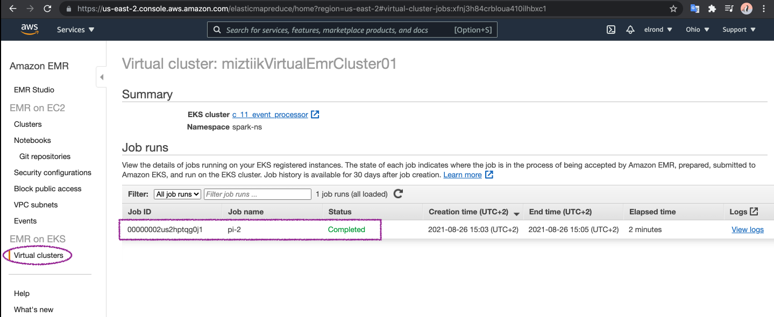Open the Google Translate extension
The width and height of the screenshot is (774, 317).
[695, 9]
